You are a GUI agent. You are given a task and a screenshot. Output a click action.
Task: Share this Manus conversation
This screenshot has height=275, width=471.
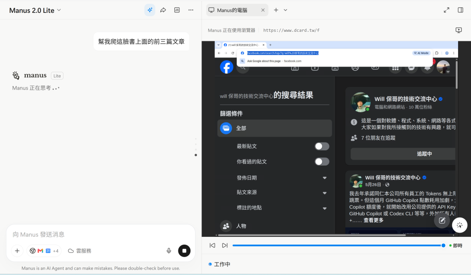(163, 10)
